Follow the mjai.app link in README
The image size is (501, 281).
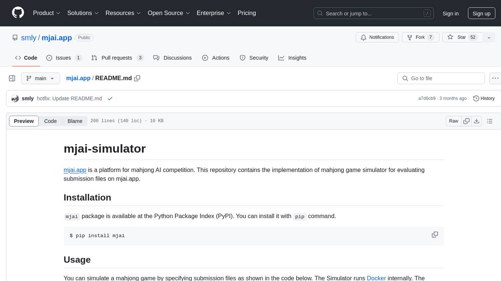click(x=75, y=170)
